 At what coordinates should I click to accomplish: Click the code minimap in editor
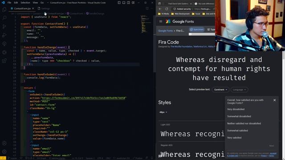pos(146,24)
